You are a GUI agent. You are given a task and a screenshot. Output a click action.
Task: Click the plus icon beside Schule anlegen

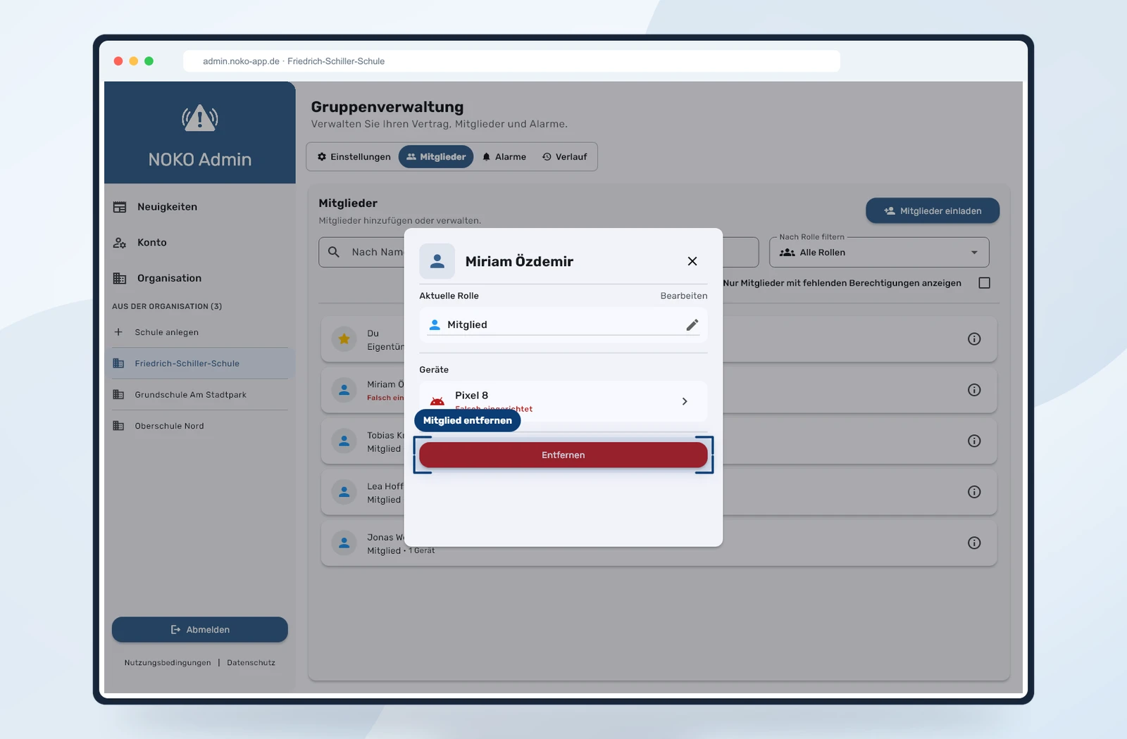pos(118,332)
